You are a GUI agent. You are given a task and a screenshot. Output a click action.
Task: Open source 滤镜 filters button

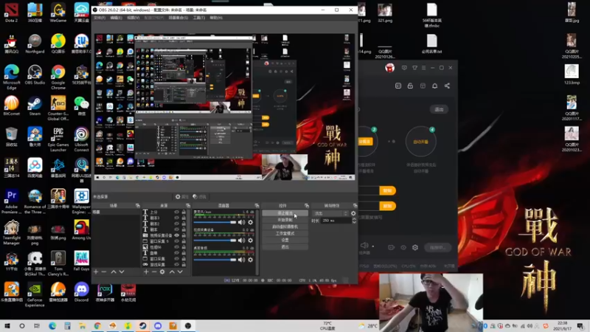[x=199, y=196]
